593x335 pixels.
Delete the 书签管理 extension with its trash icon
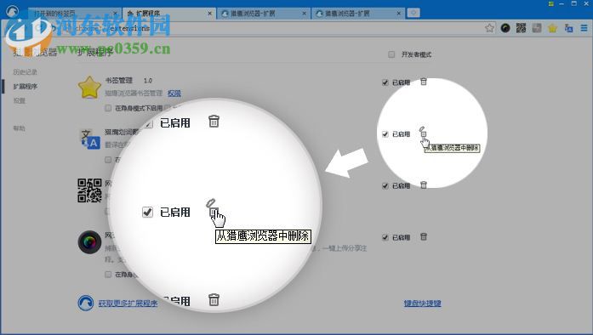tap(424, 82)
